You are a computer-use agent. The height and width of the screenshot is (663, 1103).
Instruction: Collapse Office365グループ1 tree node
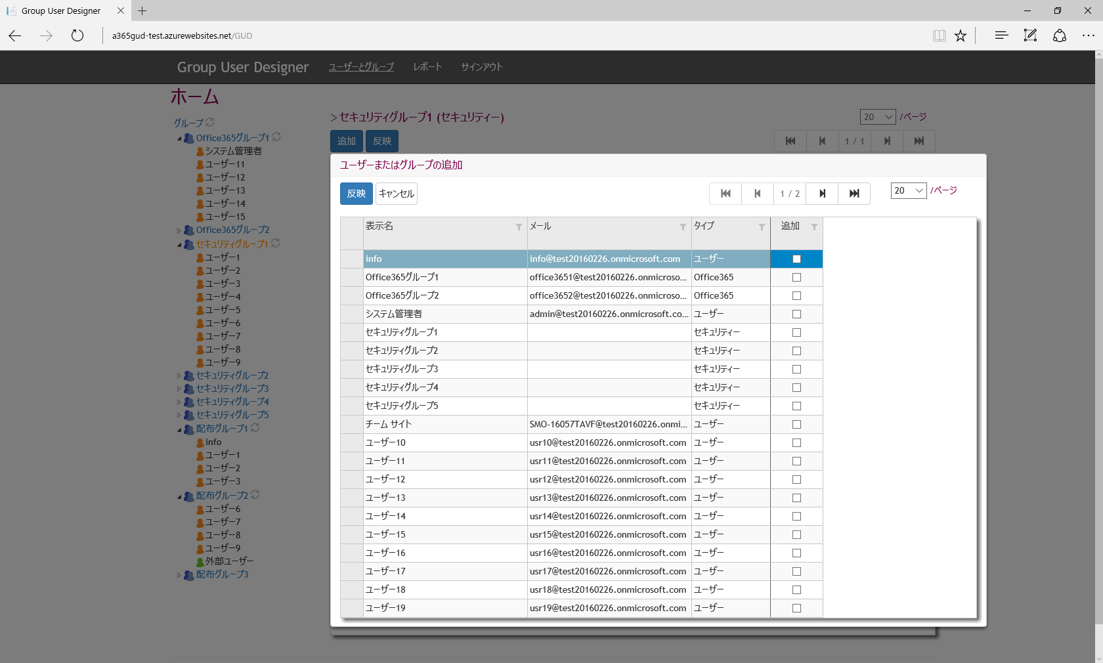[179, 139]
